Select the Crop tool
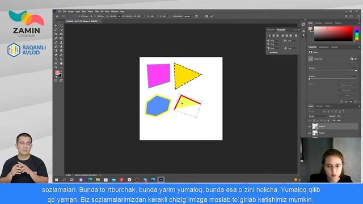This screenshot has height=204, width=363. 56,34
